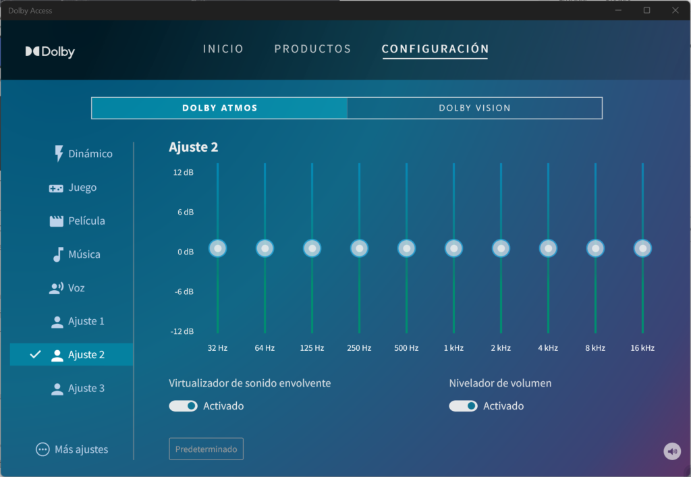The image size is (691, 477).
Task: Switch to the DOLBY VISION tab
Action: pyautogui.click(x=474, y=108)
